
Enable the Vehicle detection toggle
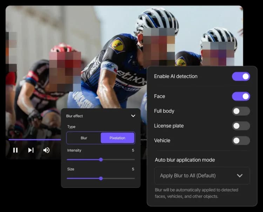pos(241,141)
